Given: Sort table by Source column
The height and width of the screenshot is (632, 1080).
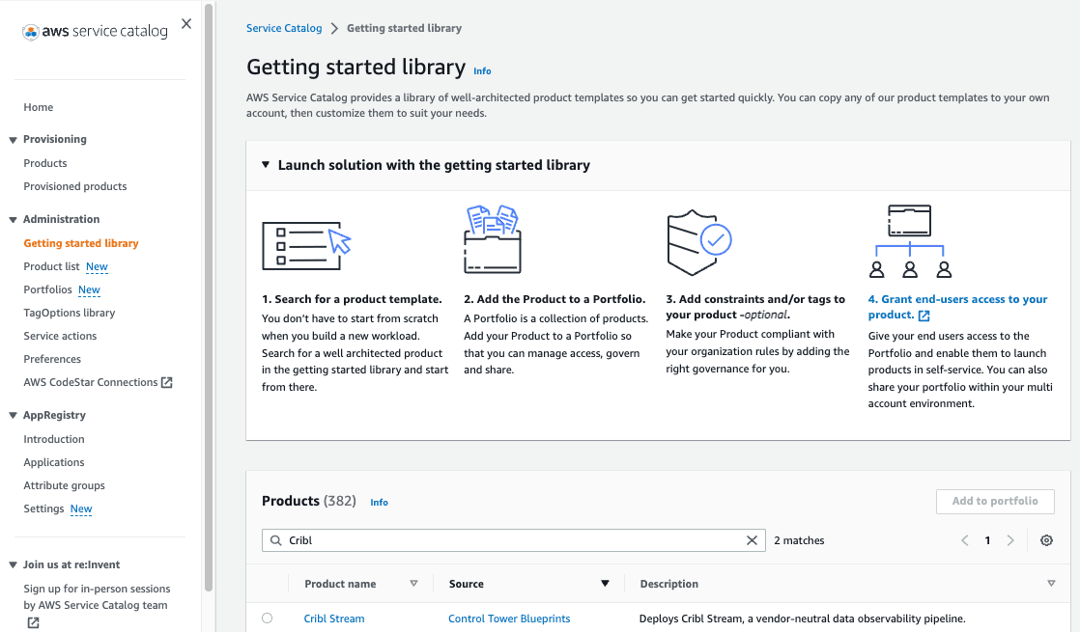Looking at the screenshot, I should click(605, 584).
